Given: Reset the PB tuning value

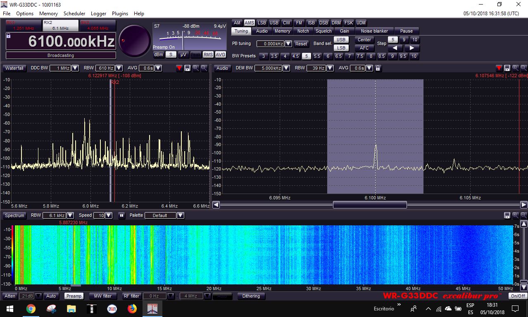Looking at the screenshot, I should [301, 43].
